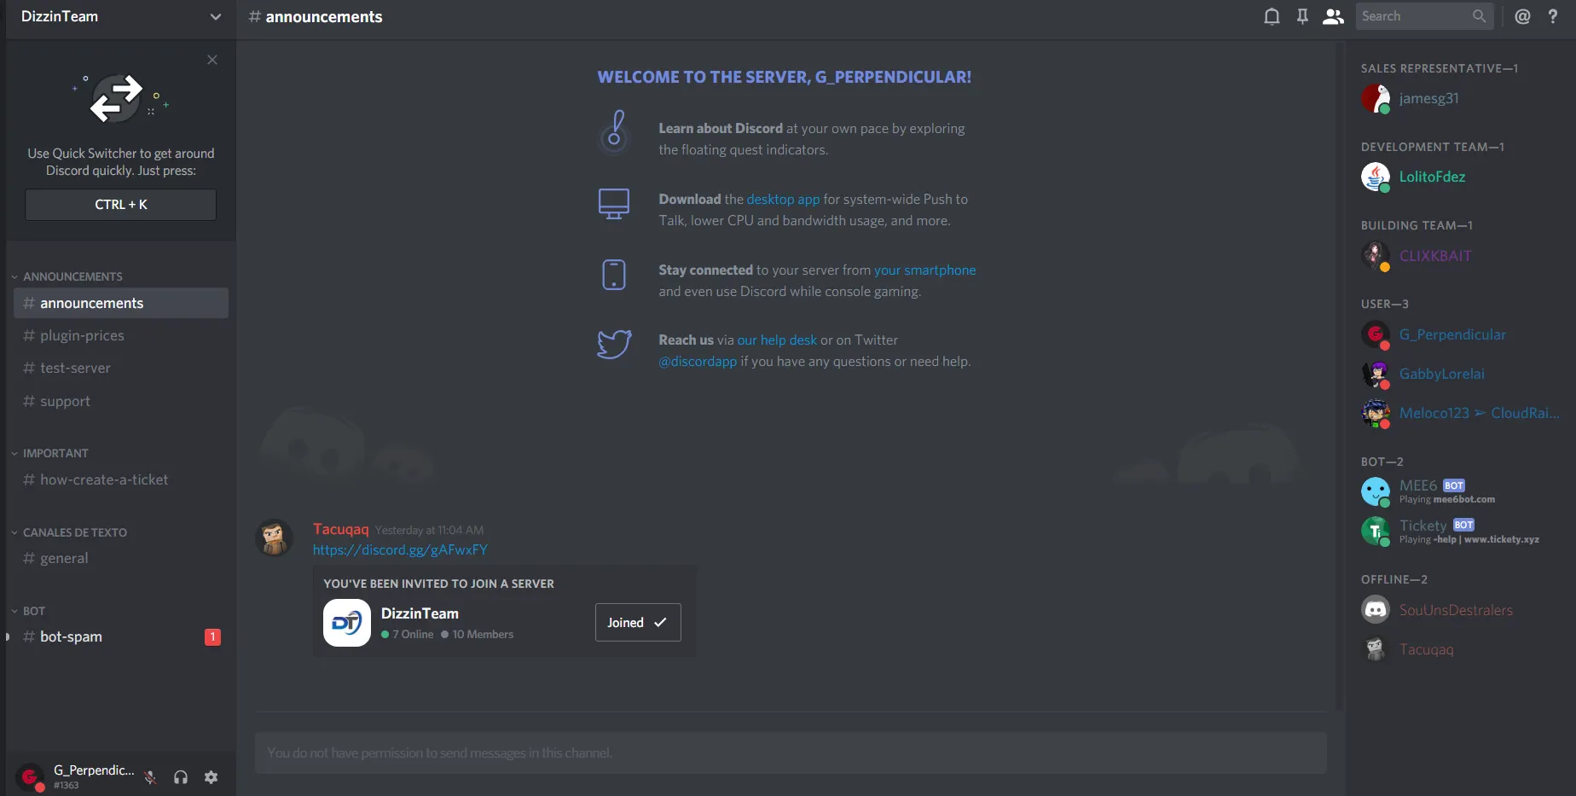Open the our help desk link
This screenshot has height=796, width=1576.
click(777, 340)
